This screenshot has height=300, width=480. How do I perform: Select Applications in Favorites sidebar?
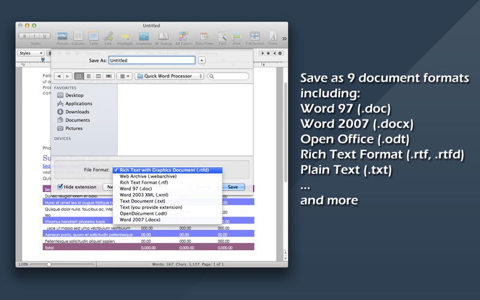pos(79,103)
